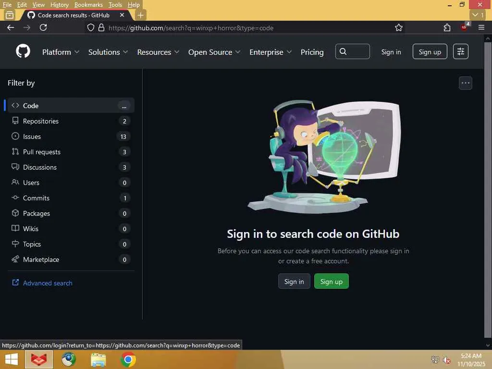Open File Explorer from taskbar
Viewport: 492px width, 369px height.
pyautogui.click(x=98, y=359)
